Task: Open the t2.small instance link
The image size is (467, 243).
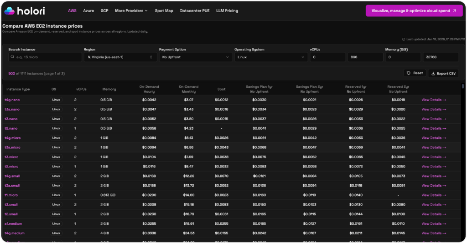Action: [x=11, y=214]
